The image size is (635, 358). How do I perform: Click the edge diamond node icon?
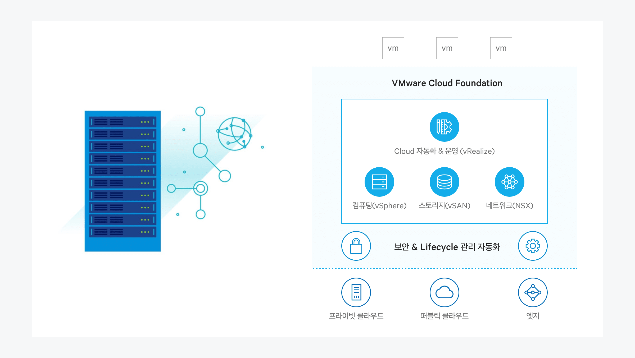[533, 292]
